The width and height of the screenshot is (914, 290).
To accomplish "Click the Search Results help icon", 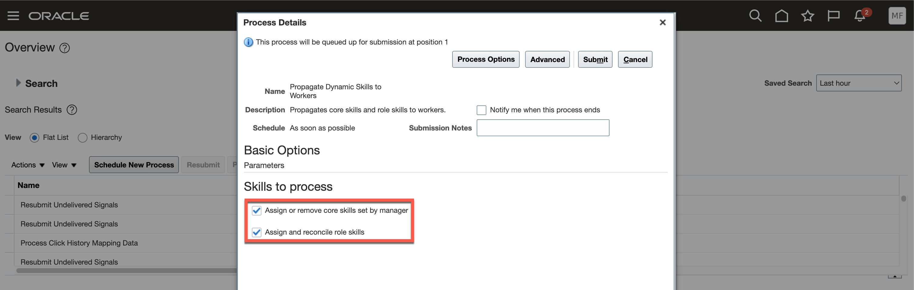I will click(x=72, y=110).
